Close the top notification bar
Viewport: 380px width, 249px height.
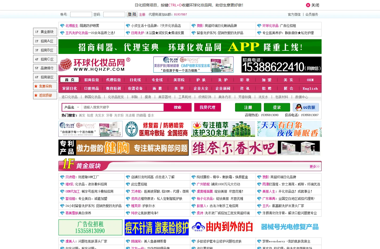pos(312,5)
